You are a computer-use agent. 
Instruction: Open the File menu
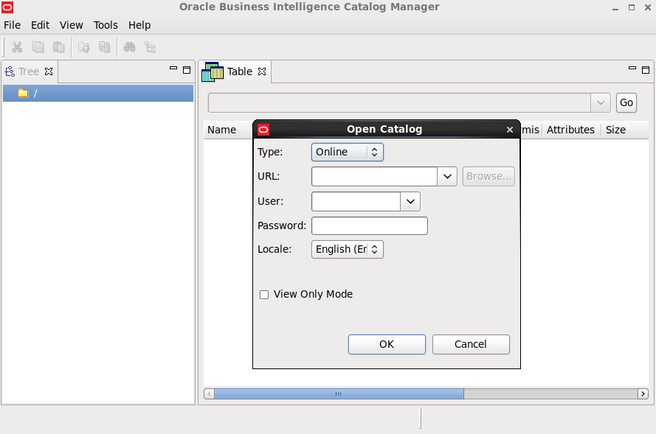click(13, 25)
